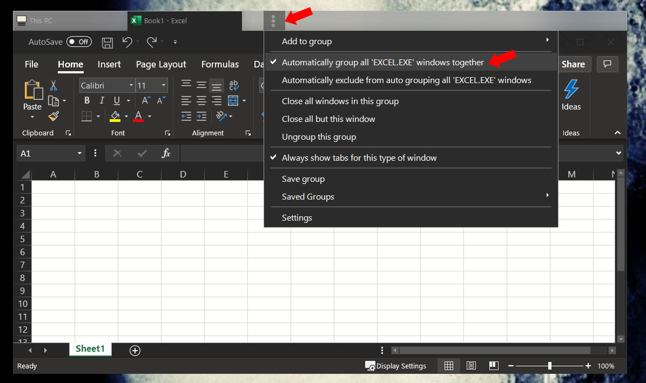Click Insert Function fx icon
Image resolution: width=646 pixels, height=383 pixels.
166,153
